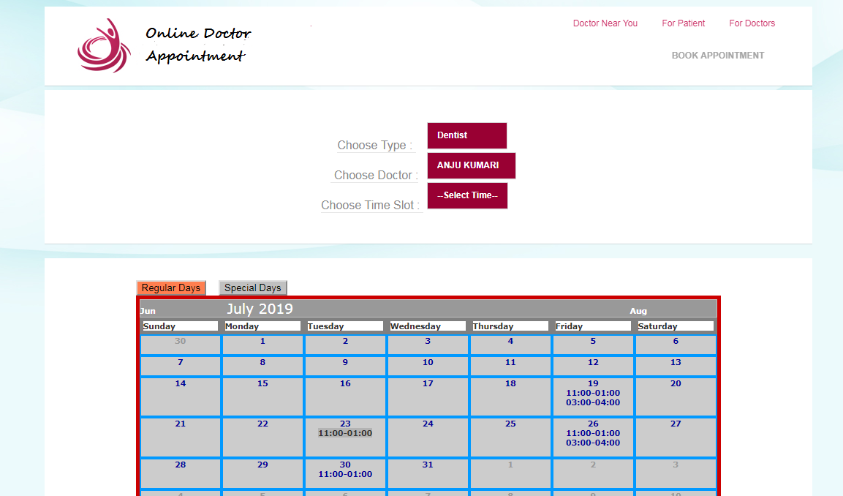Viewport: 843px width, 496px height.
Task: Open the Select Time slot dropdown
Action: click(x=467, y=196)
